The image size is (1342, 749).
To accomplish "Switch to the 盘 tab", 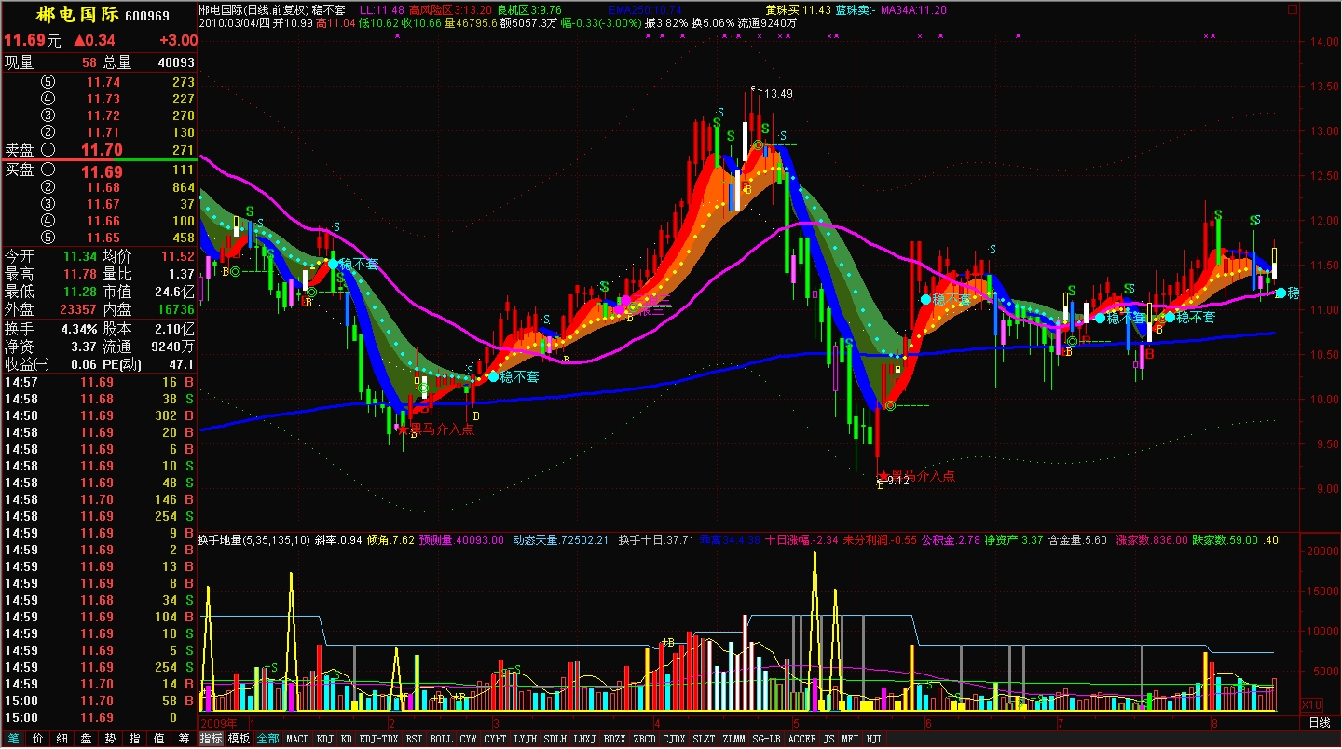I will pos(86,739).
